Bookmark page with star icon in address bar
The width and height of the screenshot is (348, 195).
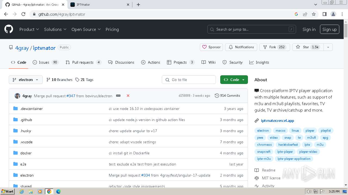click(x=314, y=14)
